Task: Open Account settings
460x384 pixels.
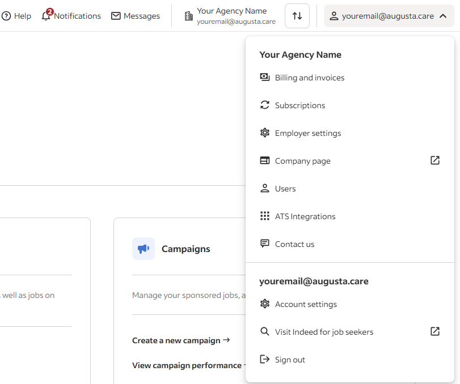Action: pyautogui.click(x=306, y=304)
